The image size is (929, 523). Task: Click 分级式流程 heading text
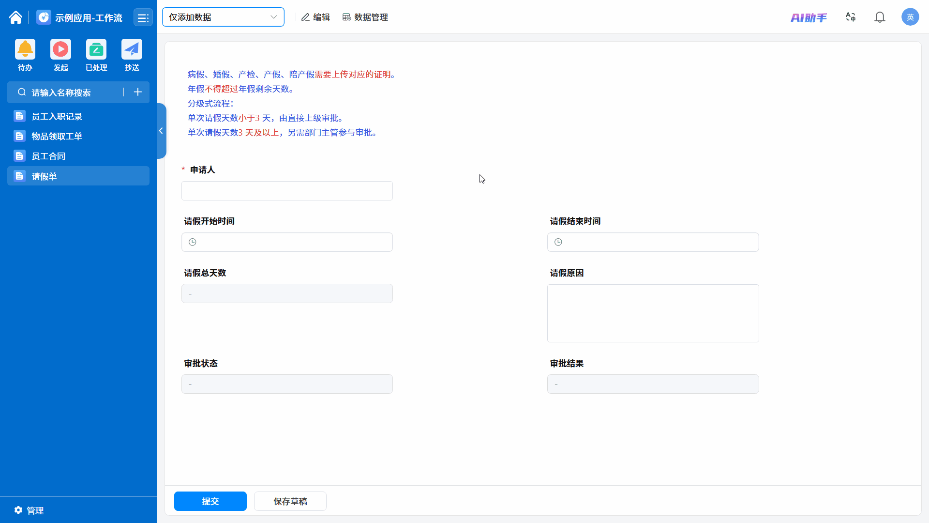211,104
